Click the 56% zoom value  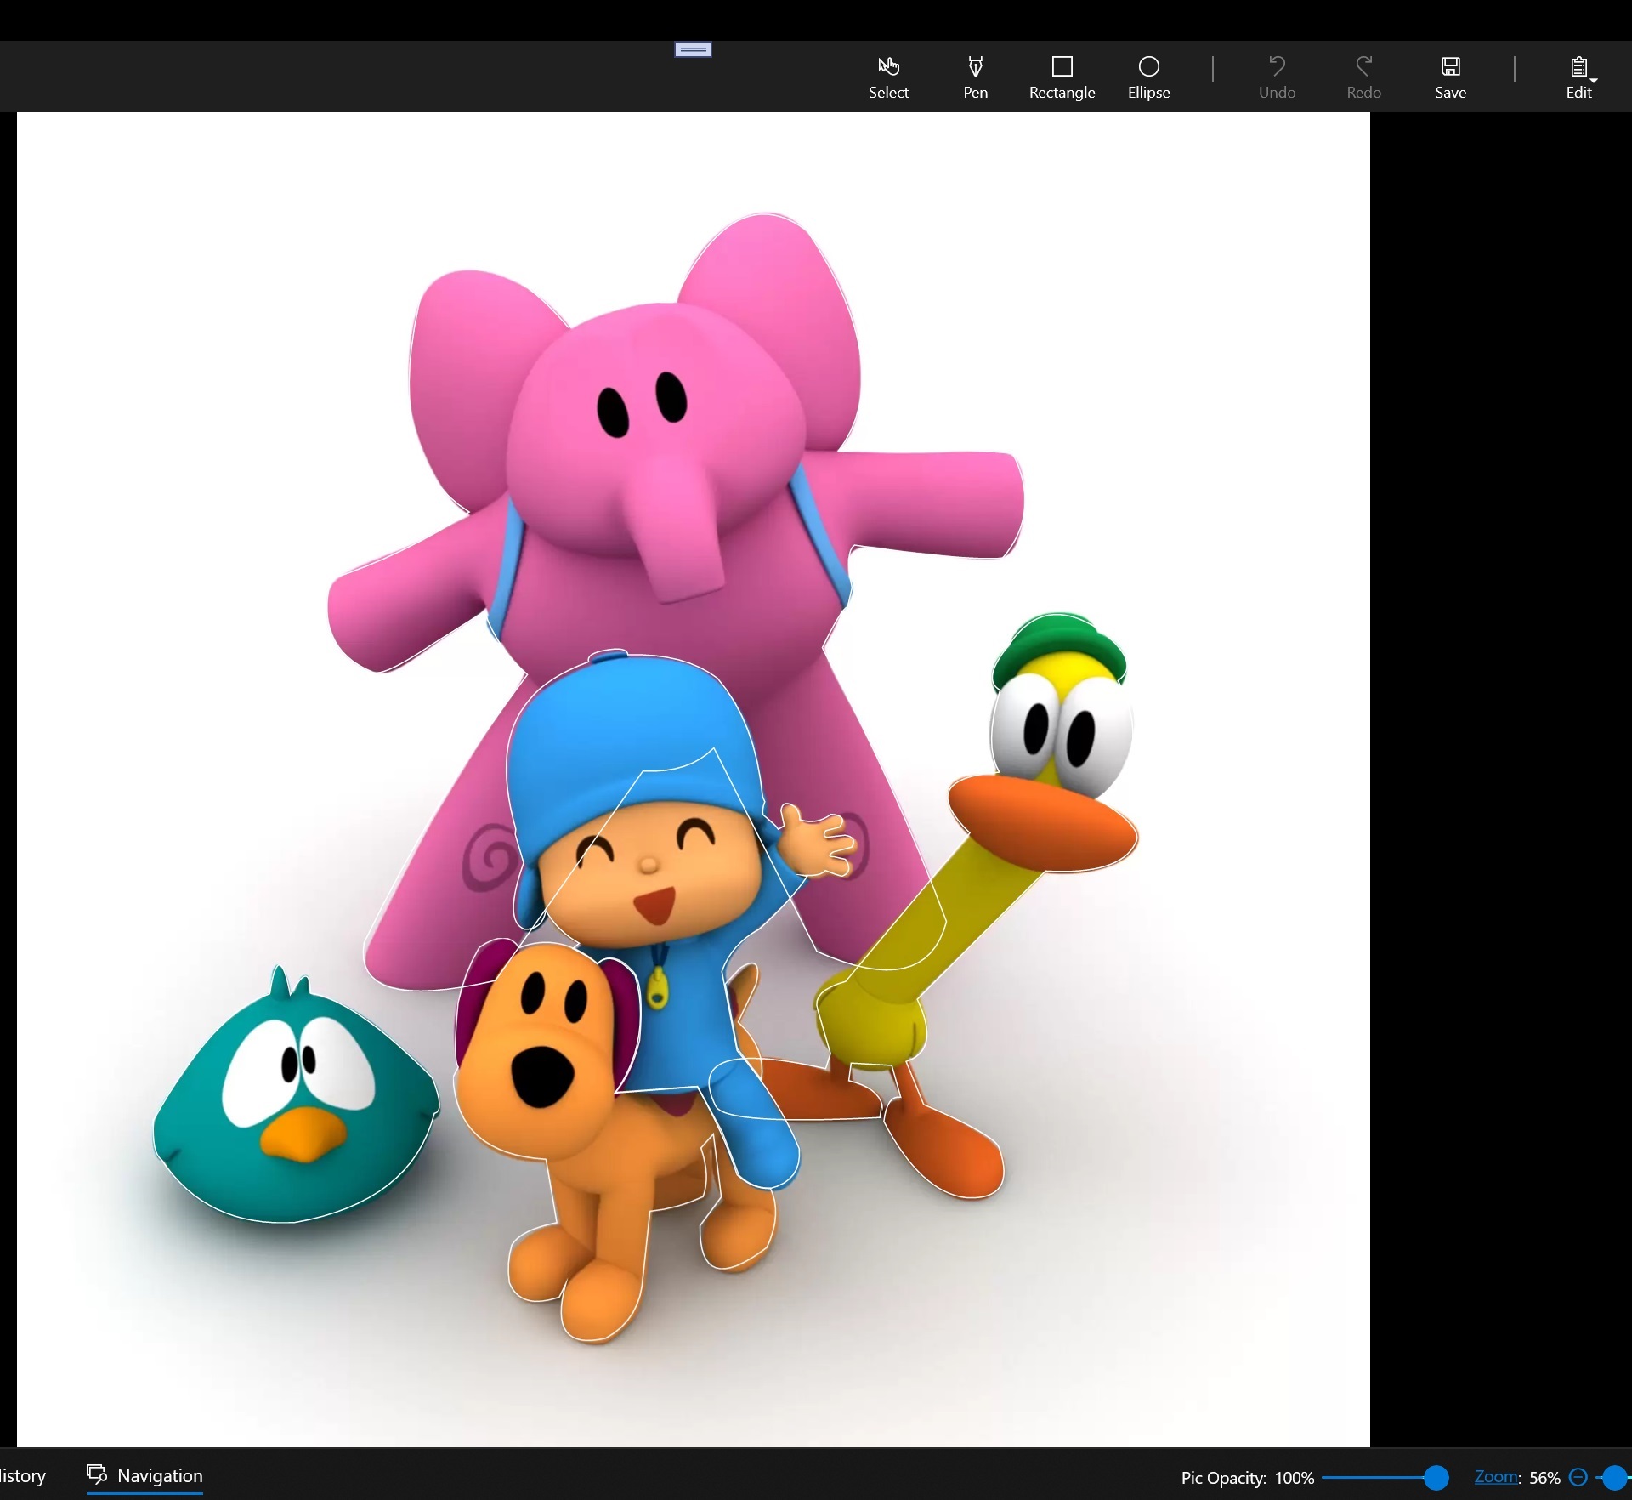tap(1544, 1478)
